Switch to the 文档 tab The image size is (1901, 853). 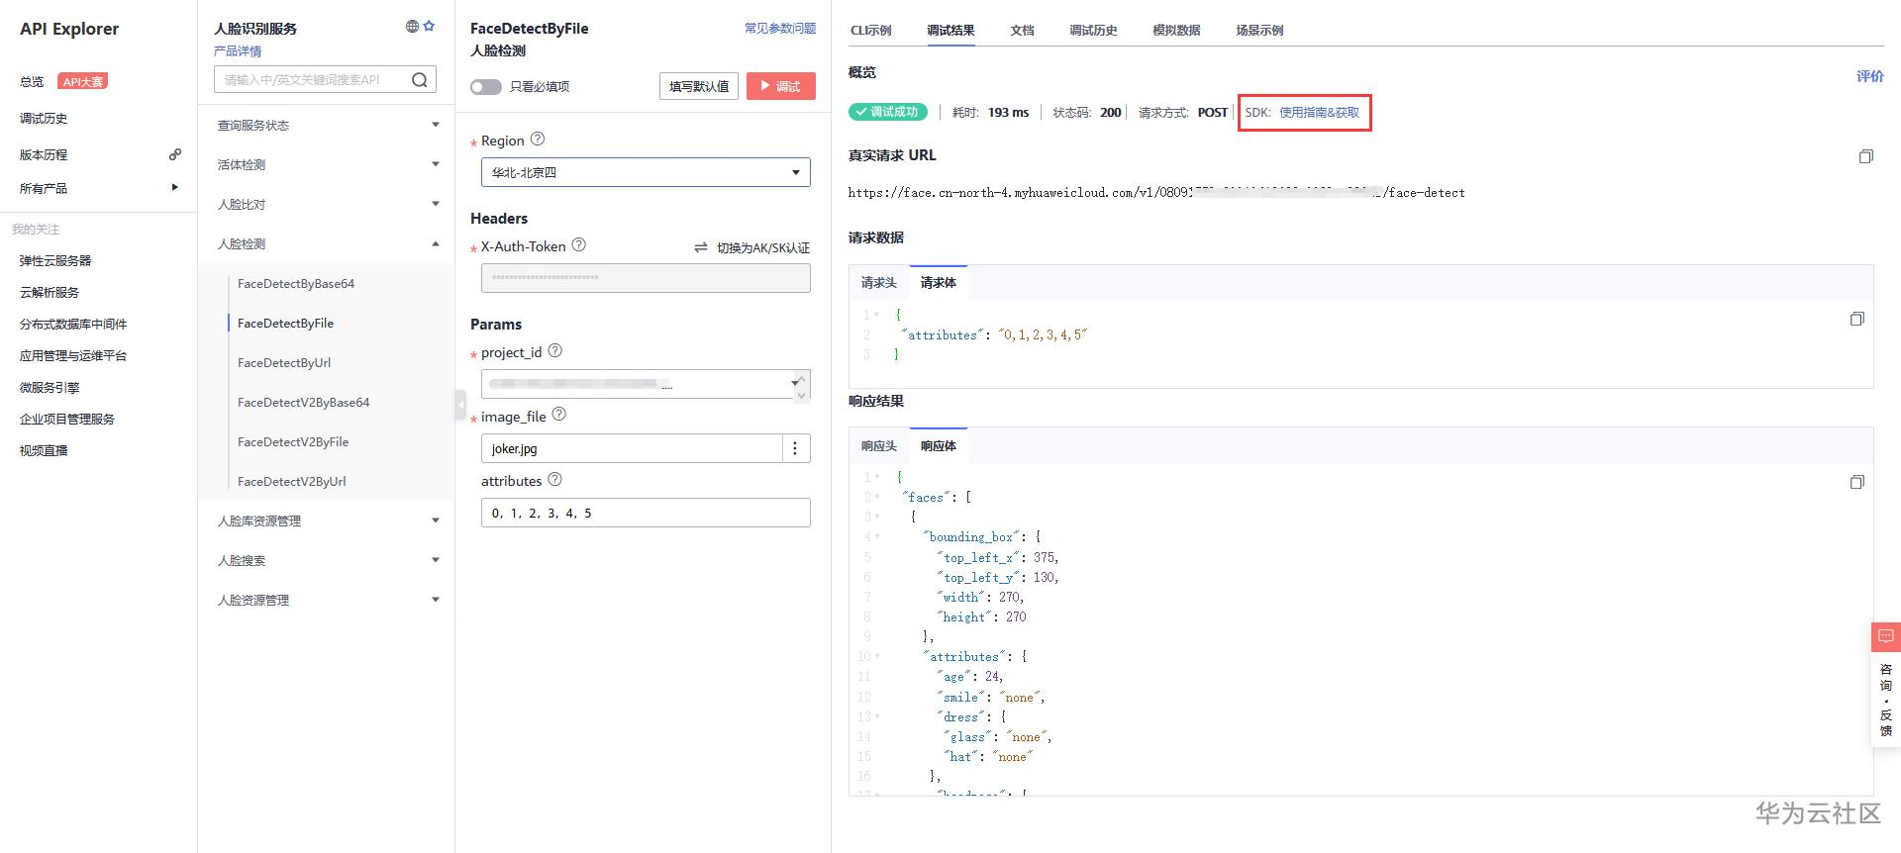click(1022, 31)
